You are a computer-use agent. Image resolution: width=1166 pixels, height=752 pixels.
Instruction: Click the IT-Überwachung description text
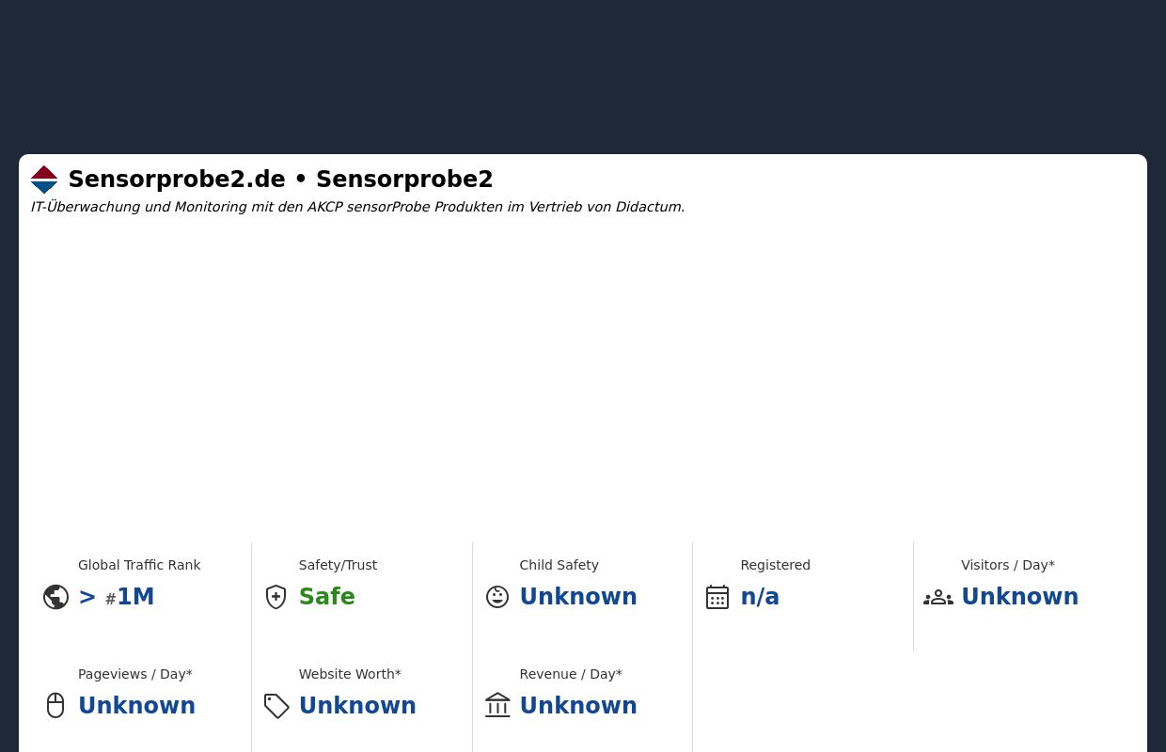click(x=357, y=207)
